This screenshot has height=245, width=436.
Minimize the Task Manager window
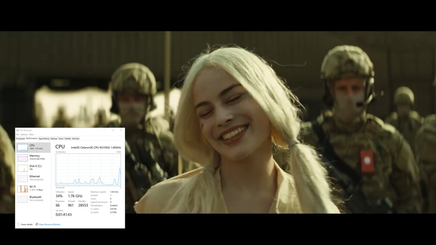coord(105,130)
